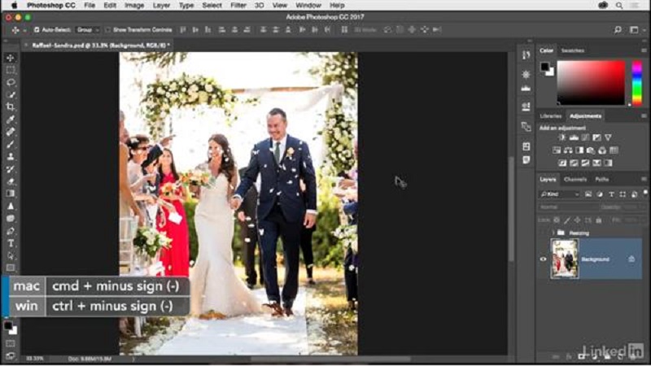
Task: Select the Type tool
Action: click(11, 243)
